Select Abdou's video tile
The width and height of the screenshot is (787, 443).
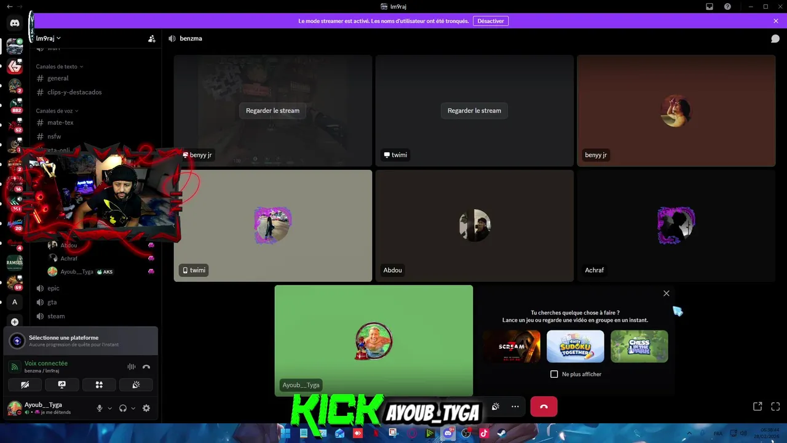point(475,226)
